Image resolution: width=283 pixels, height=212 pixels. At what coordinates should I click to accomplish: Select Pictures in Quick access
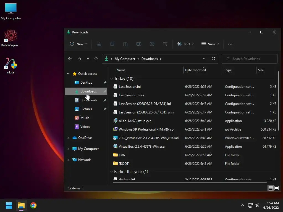click(86, 109)
